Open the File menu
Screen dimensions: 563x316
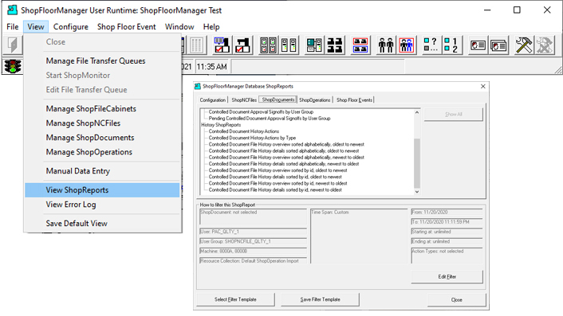pyautogui.click(x=13, y=27)
